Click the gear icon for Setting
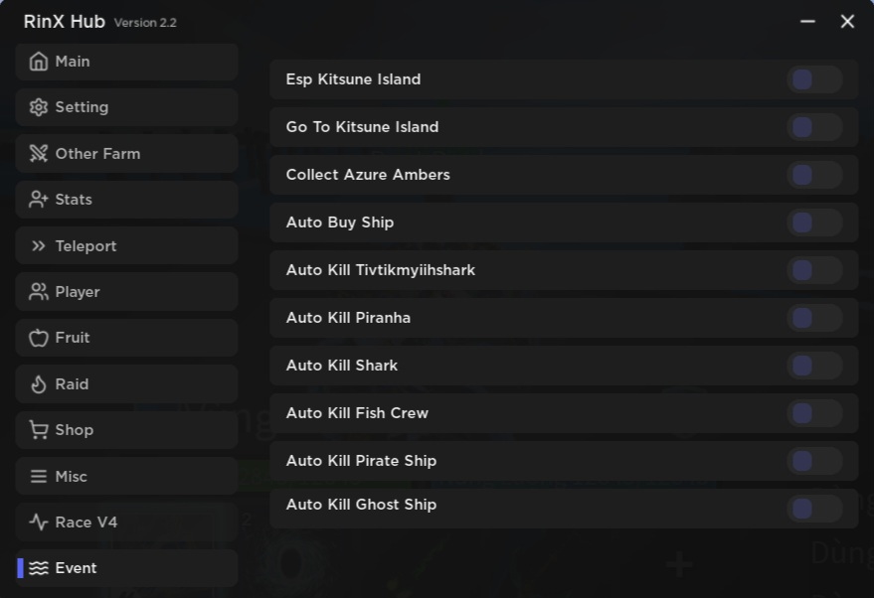Viewport: 874px width, 598px height. point(39,107)
